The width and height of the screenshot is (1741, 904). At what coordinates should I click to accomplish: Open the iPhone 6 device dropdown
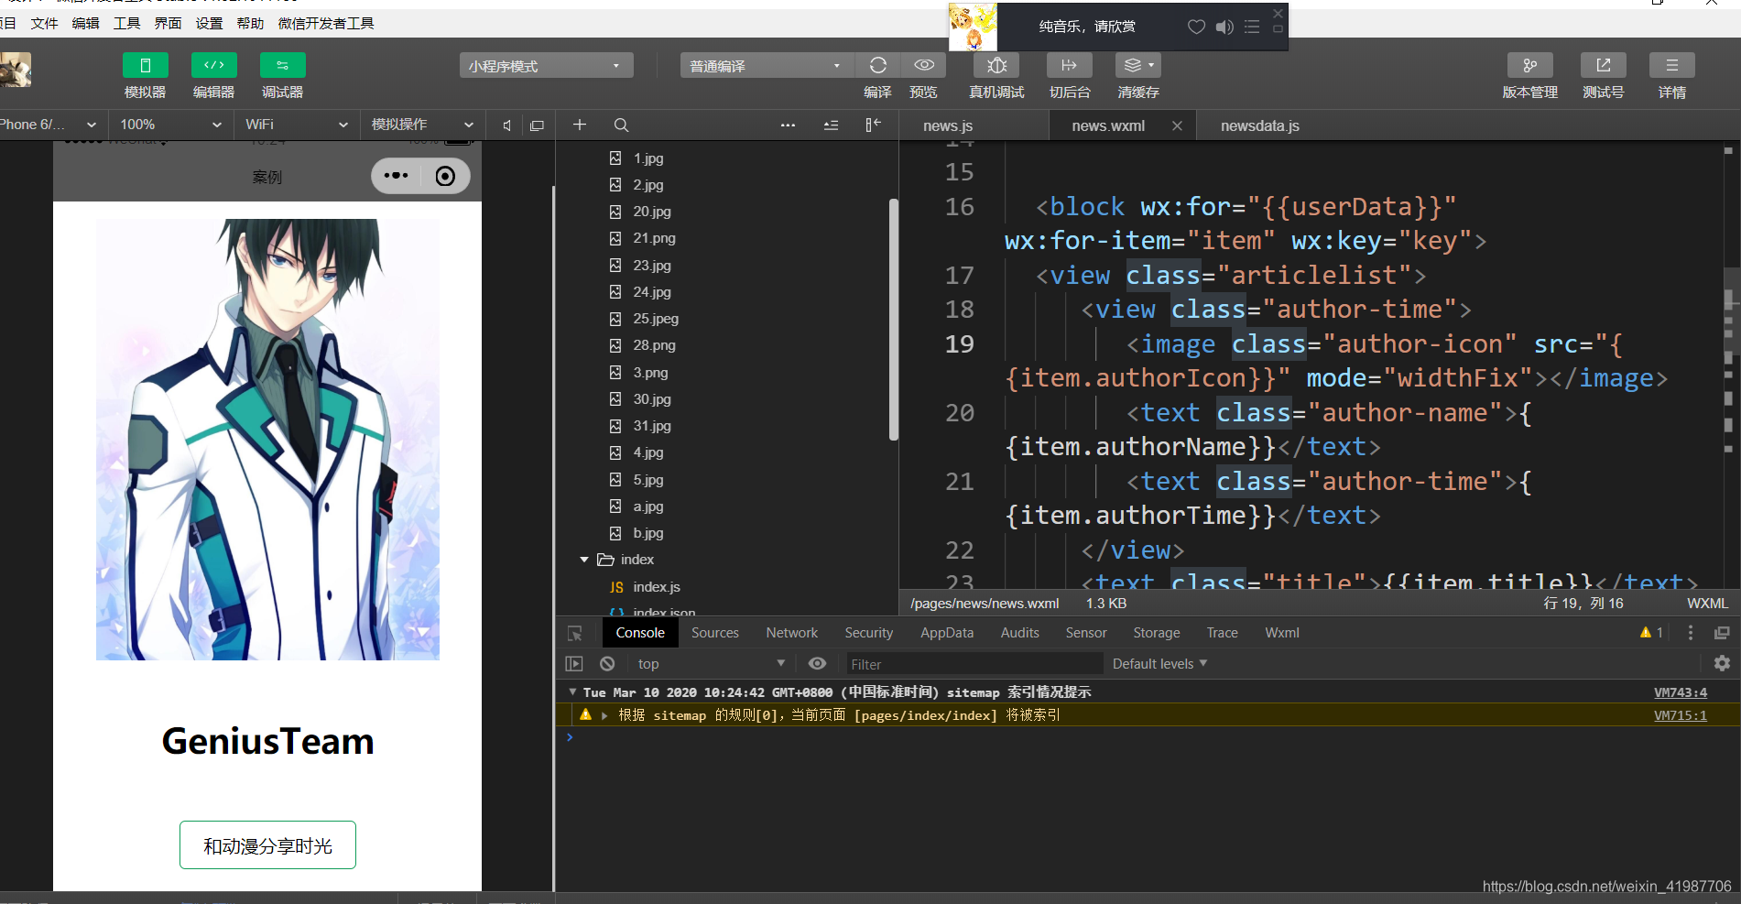click(48, 125)
